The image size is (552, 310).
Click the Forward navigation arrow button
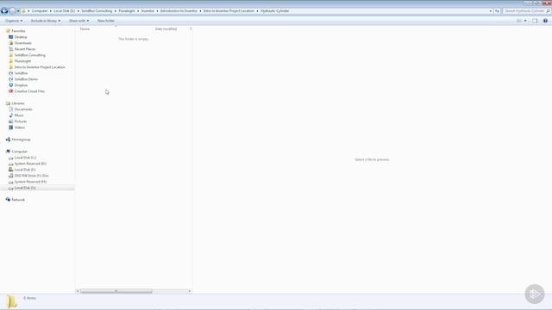[12, 11]
